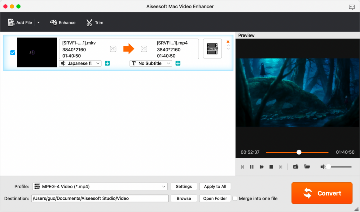Adjust the volume slider

[x=339, y=167]
